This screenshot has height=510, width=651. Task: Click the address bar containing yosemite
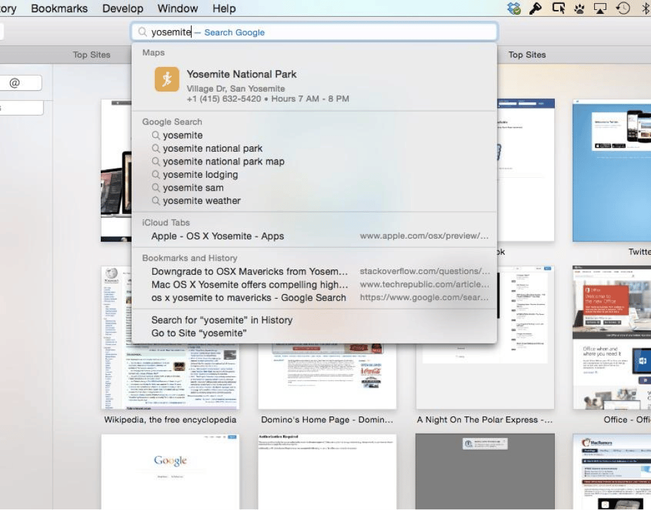314,32
